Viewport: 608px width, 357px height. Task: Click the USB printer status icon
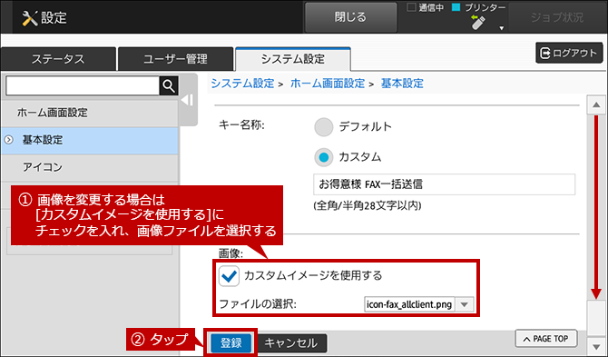tap(478, 22)
